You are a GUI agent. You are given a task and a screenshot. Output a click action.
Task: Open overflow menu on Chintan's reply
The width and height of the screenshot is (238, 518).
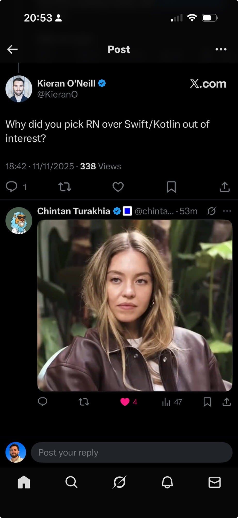(227, 211)
